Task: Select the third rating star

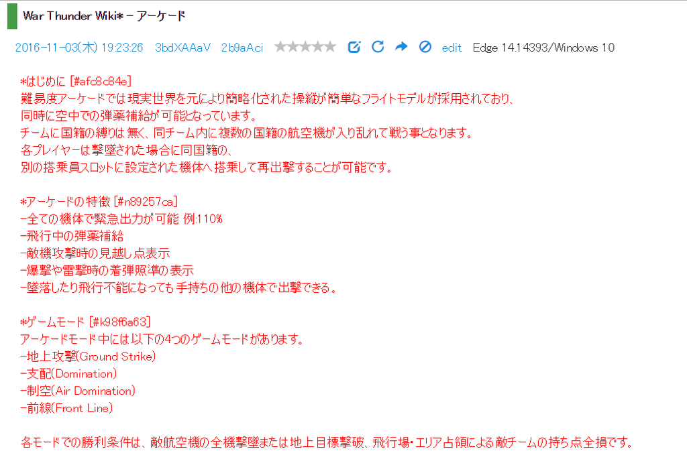Action: (305, 47)
